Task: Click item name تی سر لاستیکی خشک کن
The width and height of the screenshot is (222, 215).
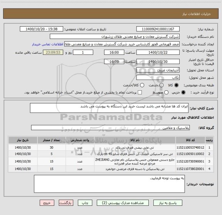Action: coord(135,154)
